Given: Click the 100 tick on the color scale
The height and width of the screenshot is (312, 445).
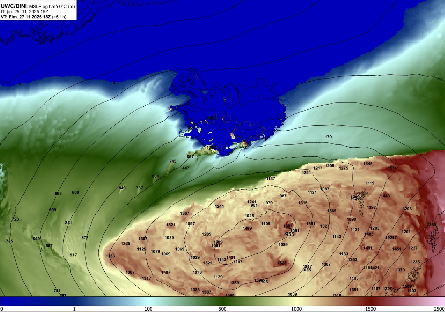Looking at the screenshot, I should (x=148, y=309).
